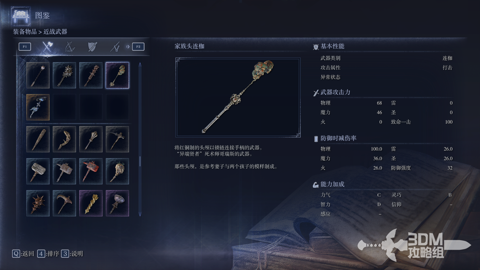Screen dimensions: 480x270
Task: Click the F1 previous category button
Action: click(25, 46)
